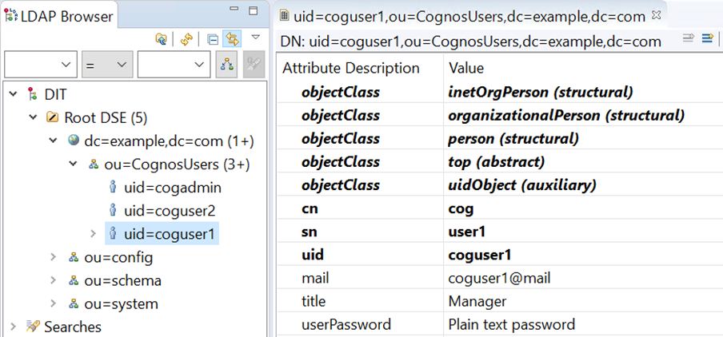The width and height of the screenshot is (723, 337).
Task: Select the person (structural) value
Action: pos(513,138)
